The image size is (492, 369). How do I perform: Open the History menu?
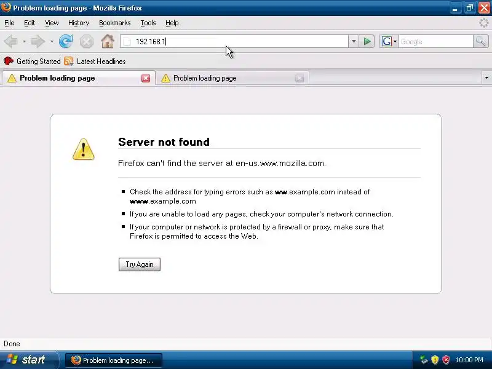(x=79, y=23)
